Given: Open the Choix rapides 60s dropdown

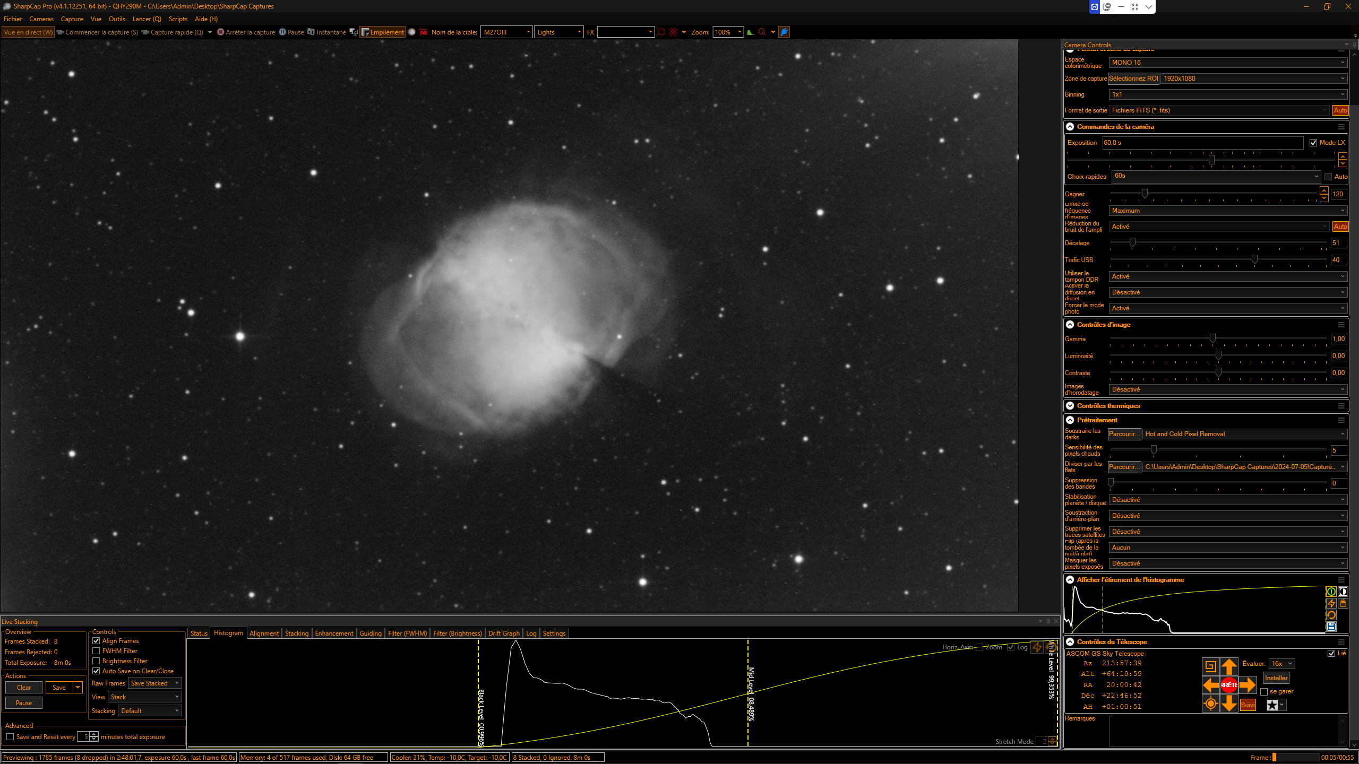Looking at the screenshot, I should [1216, 176].
